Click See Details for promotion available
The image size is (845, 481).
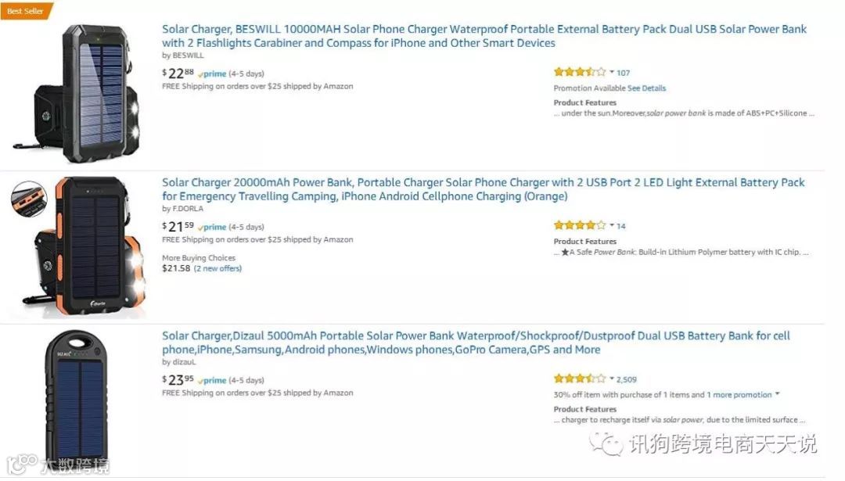[646, 88]
